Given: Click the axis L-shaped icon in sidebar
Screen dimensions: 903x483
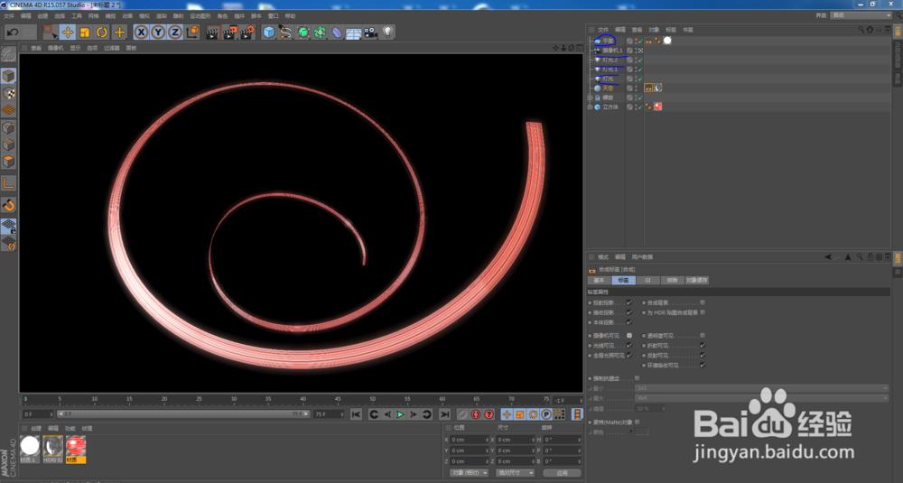Looking at the screenshot, I should (x=9, y=183).
